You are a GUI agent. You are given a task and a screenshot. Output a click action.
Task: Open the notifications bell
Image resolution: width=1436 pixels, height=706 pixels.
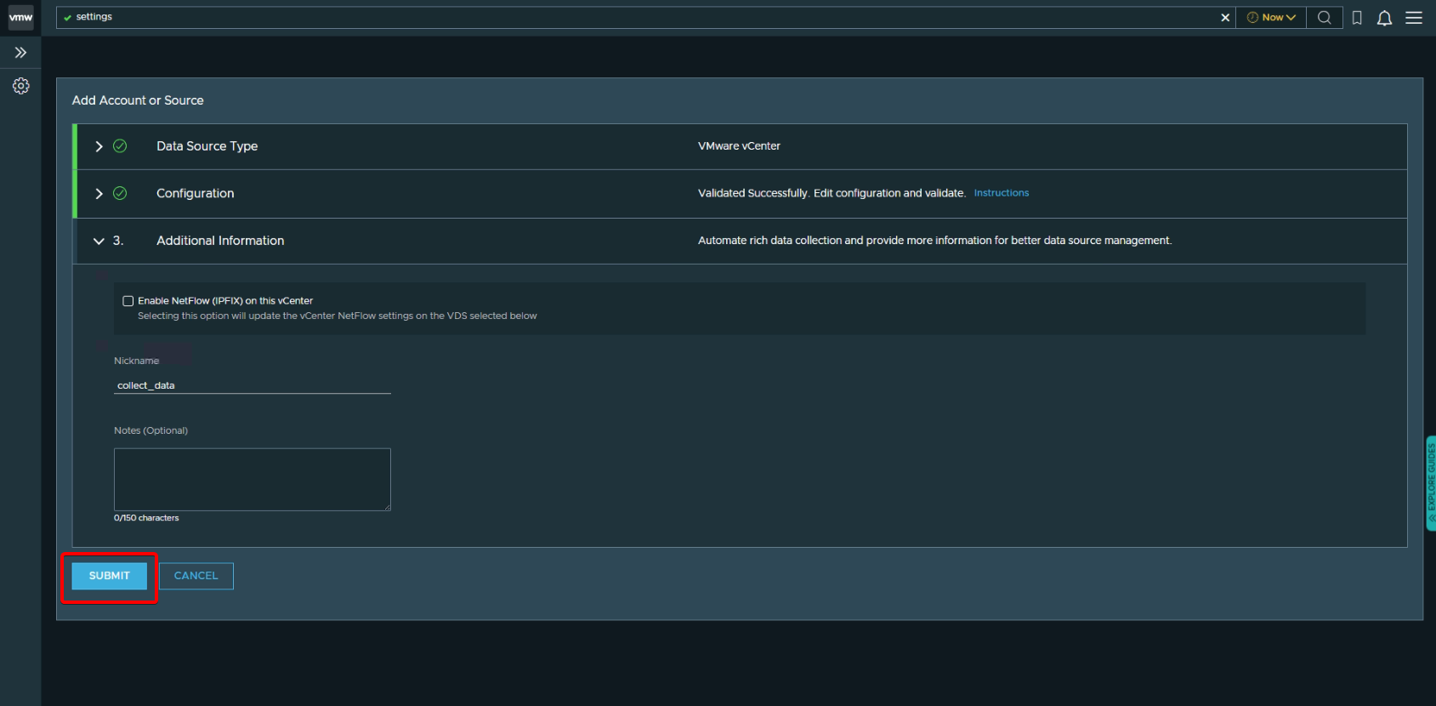click(x=1384, y=18)
